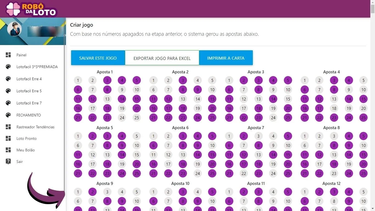Click the Painel dashboard icon
Screen dimensions: 375x211
(8, 55)
